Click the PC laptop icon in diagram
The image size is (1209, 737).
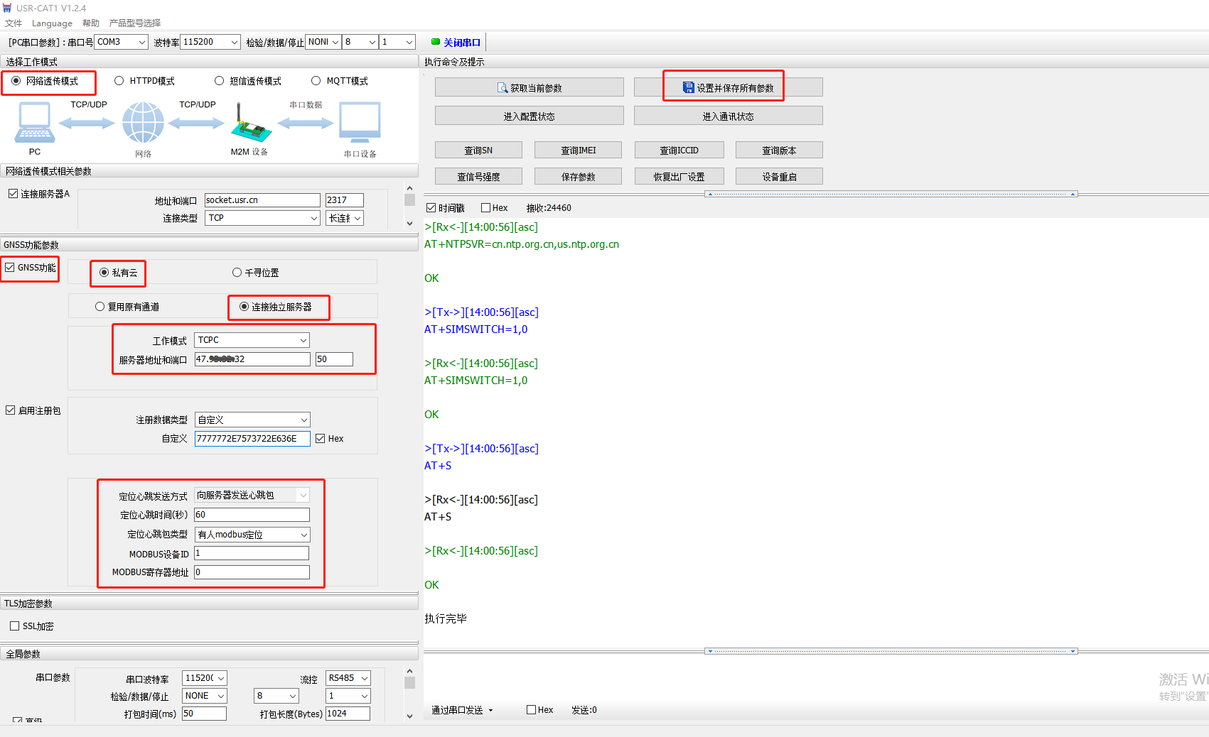pos(34,122)
